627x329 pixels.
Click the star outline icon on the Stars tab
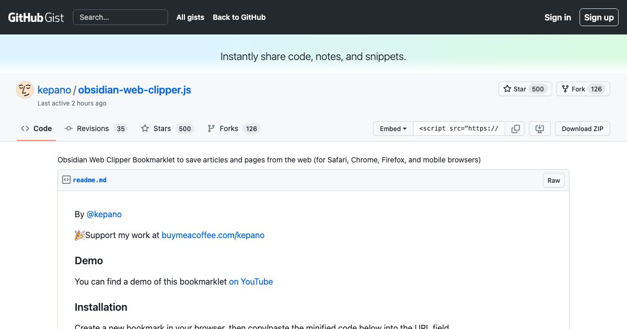click(x=145, y=128)
